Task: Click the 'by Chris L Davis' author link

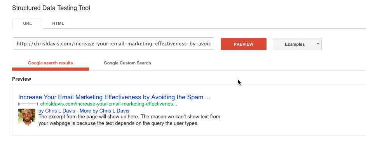Action: 57,111
